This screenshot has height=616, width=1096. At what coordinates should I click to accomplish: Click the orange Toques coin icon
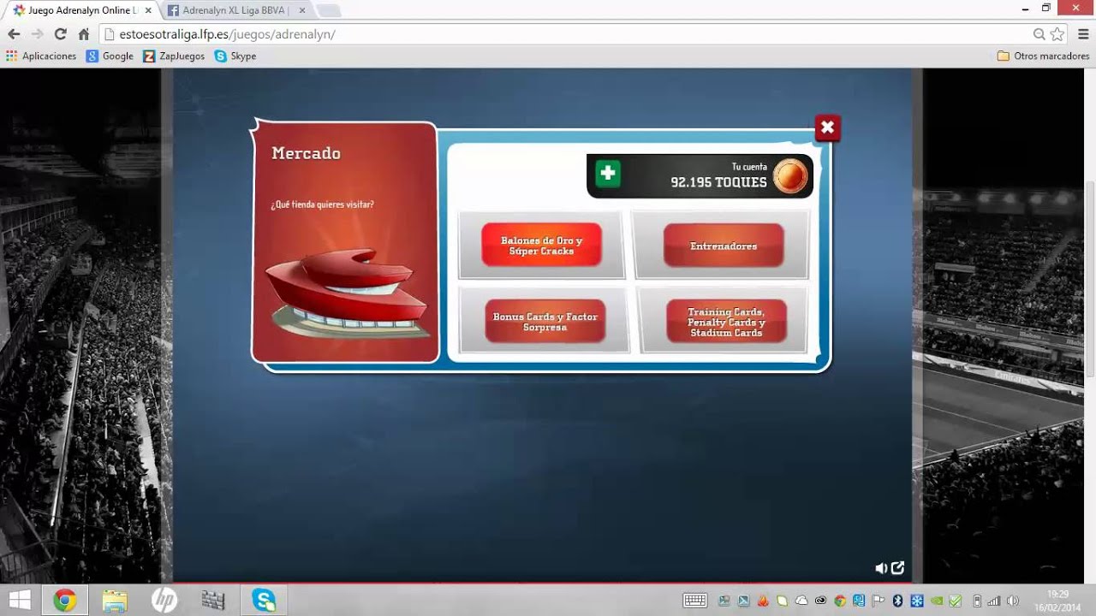pyautogui.click(x=789, y=176)
